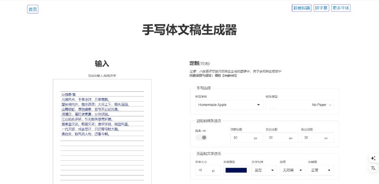Click the 字体大小 font size field
The width and height of the screenshot is (379, 184).
(x=208, y=170)
